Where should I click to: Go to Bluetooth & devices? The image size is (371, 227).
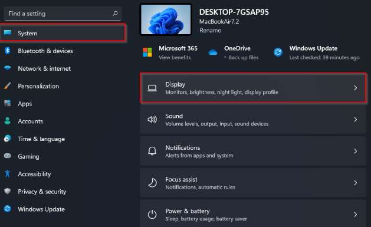point(45,51)
